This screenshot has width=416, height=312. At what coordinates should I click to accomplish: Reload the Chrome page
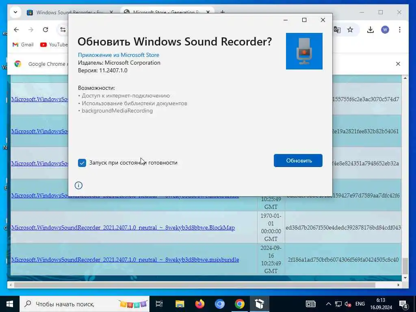pyautogui.click(x=45, y=30)
